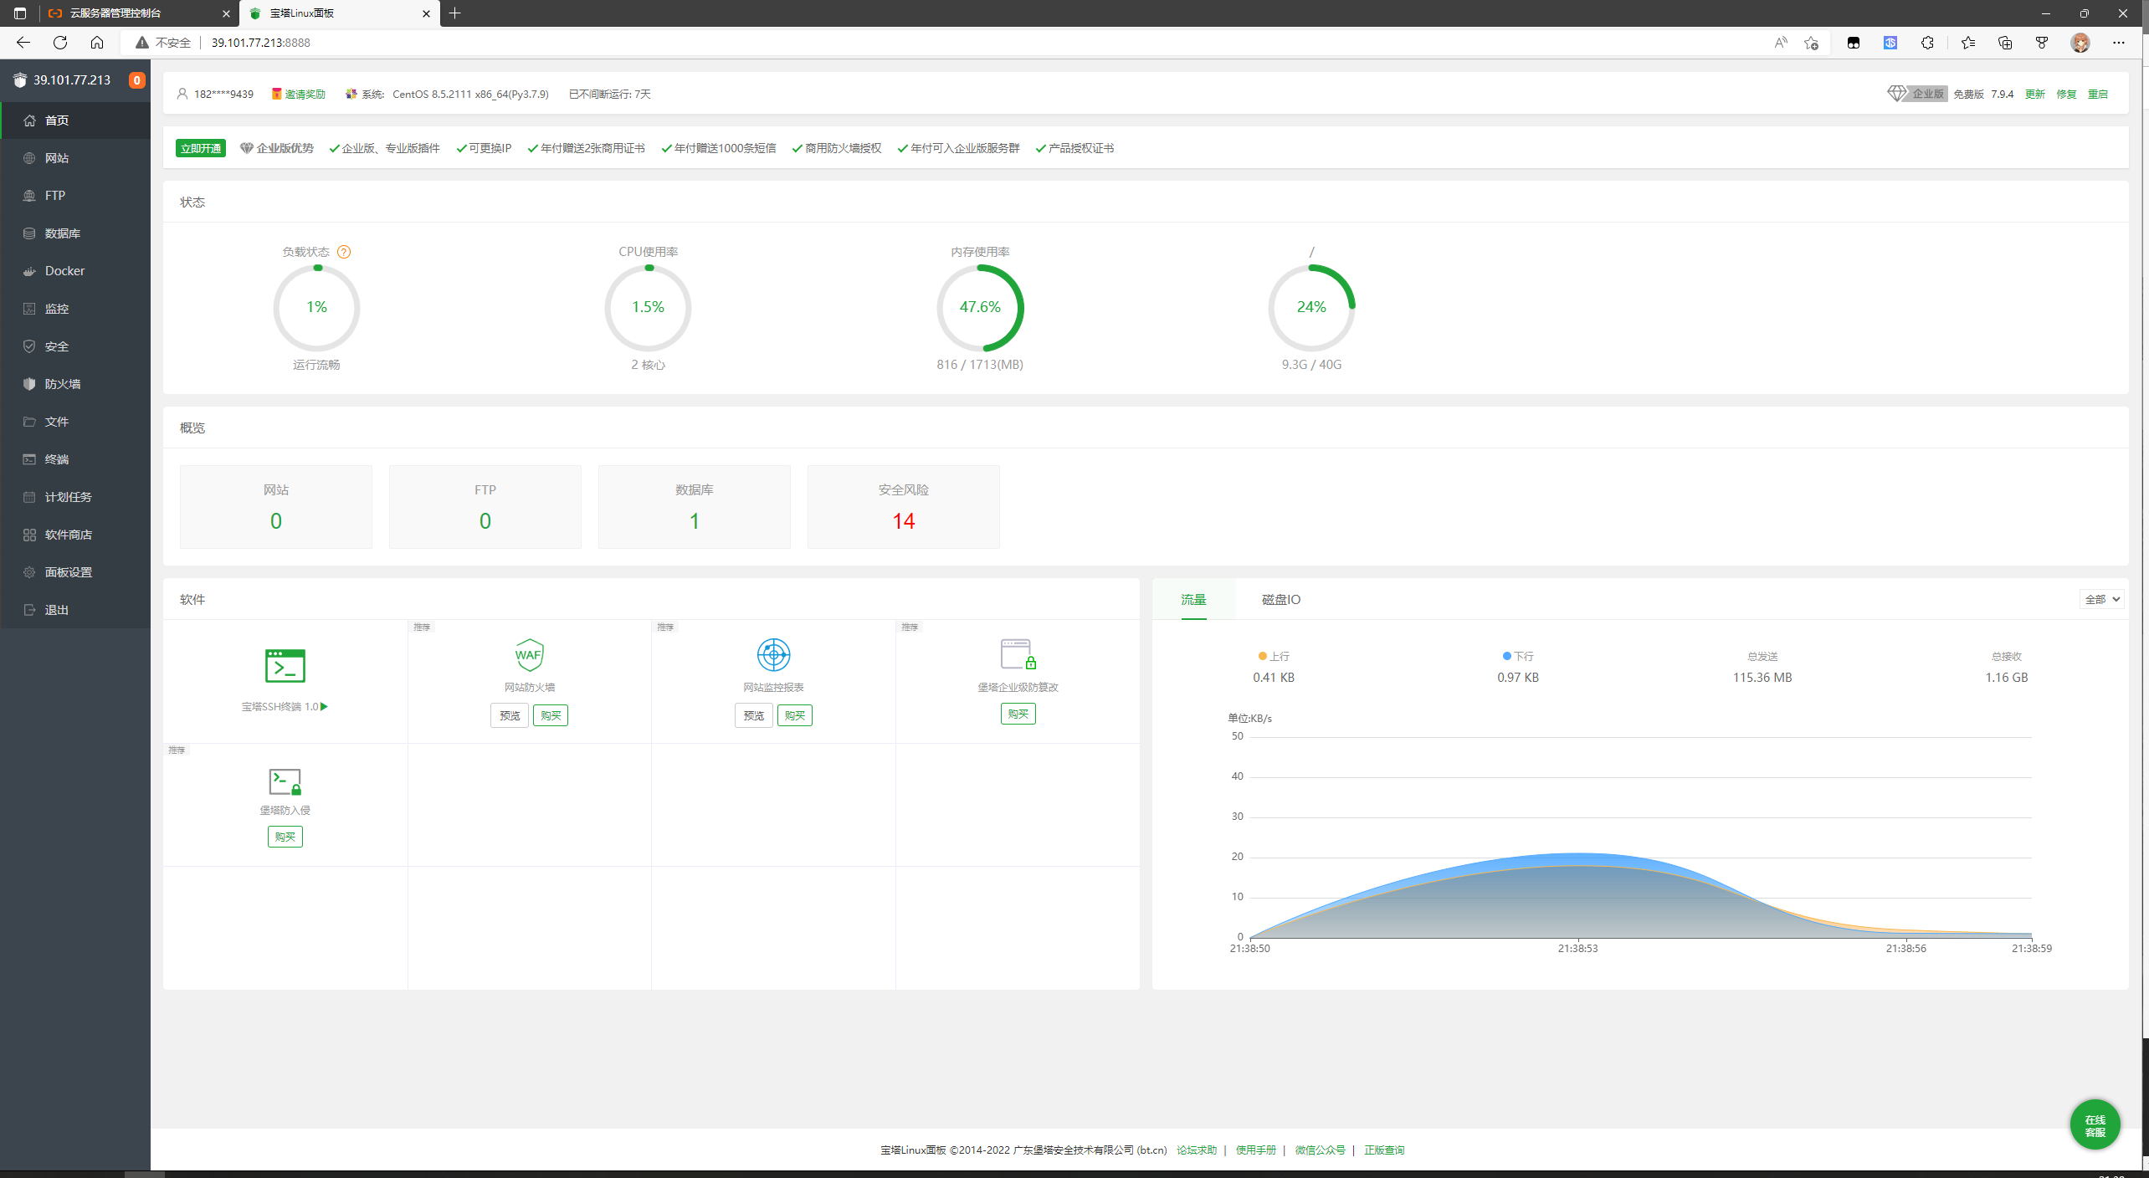Open the FTP overview card

(x=485, y=507)
